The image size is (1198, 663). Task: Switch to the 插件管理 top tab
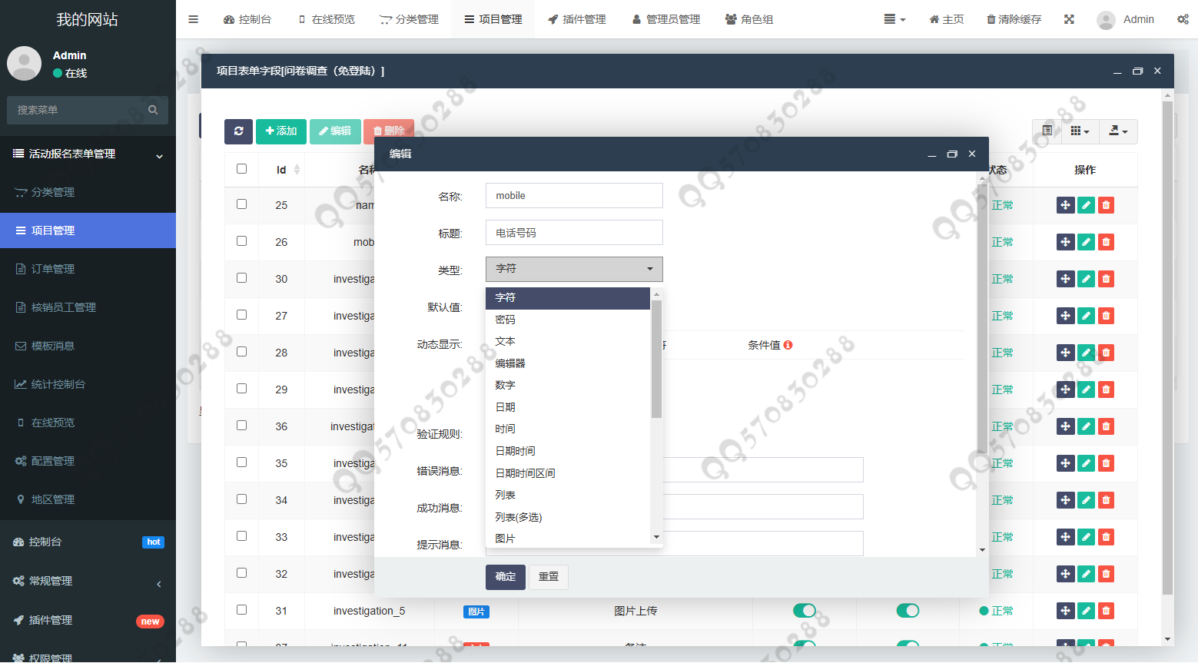pos(576,19)
